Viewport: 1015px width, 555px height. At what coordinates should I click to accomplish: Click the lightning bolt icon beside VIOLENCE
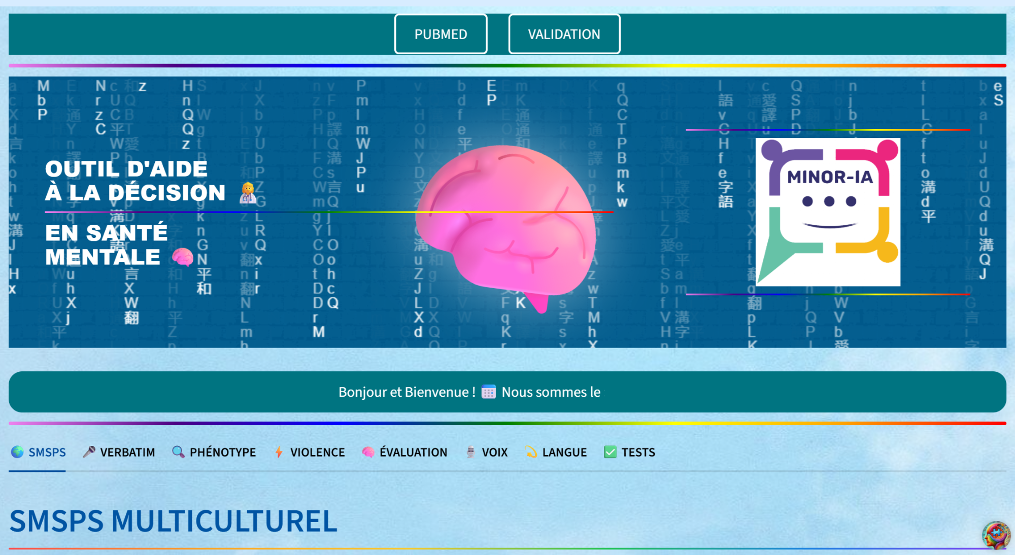click(x=279, y=452)
